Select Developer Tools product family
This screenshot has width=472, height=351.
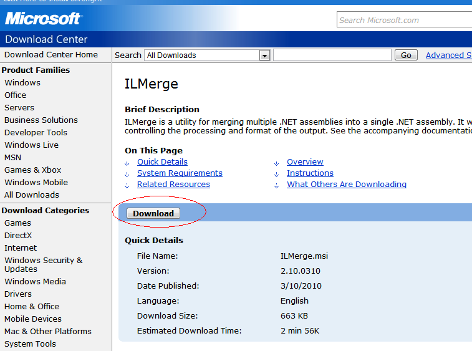coord(36,132)
